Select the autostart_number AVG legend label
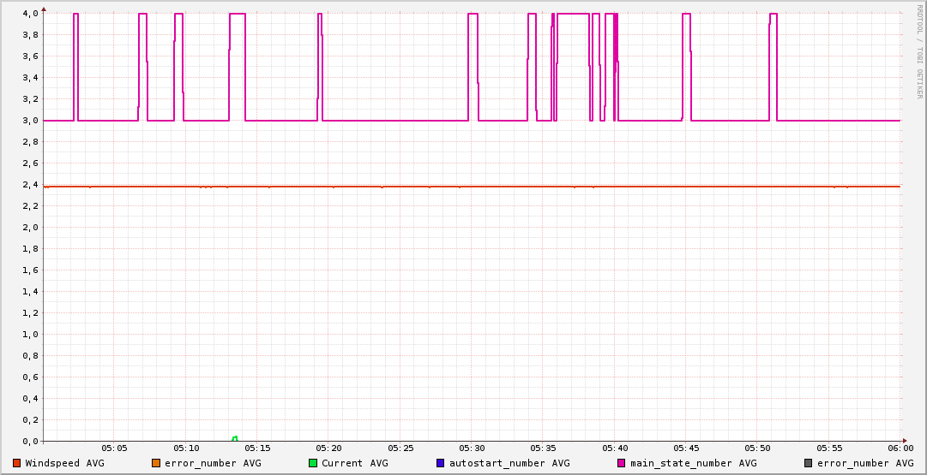927x475 pixels. pos(509,463)
